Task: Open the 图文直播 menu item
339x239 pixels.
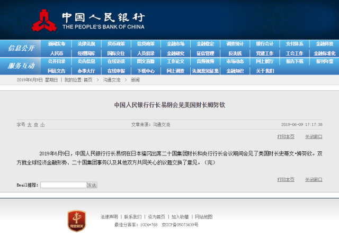Action: click(146, 61)
